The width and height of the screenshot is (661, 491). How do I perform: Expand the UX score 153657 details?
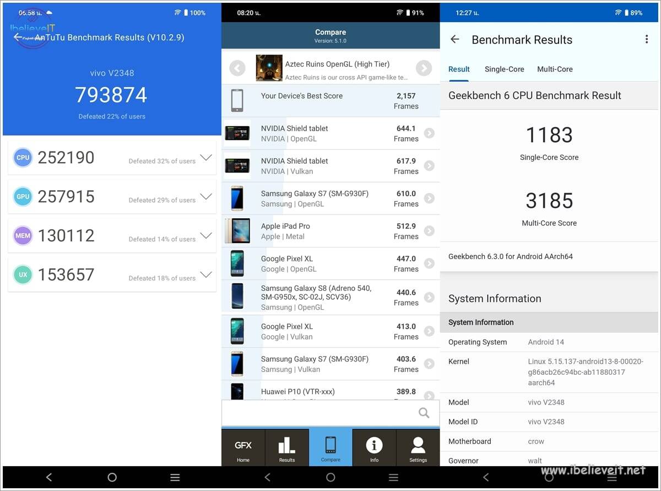click(206, 274)
